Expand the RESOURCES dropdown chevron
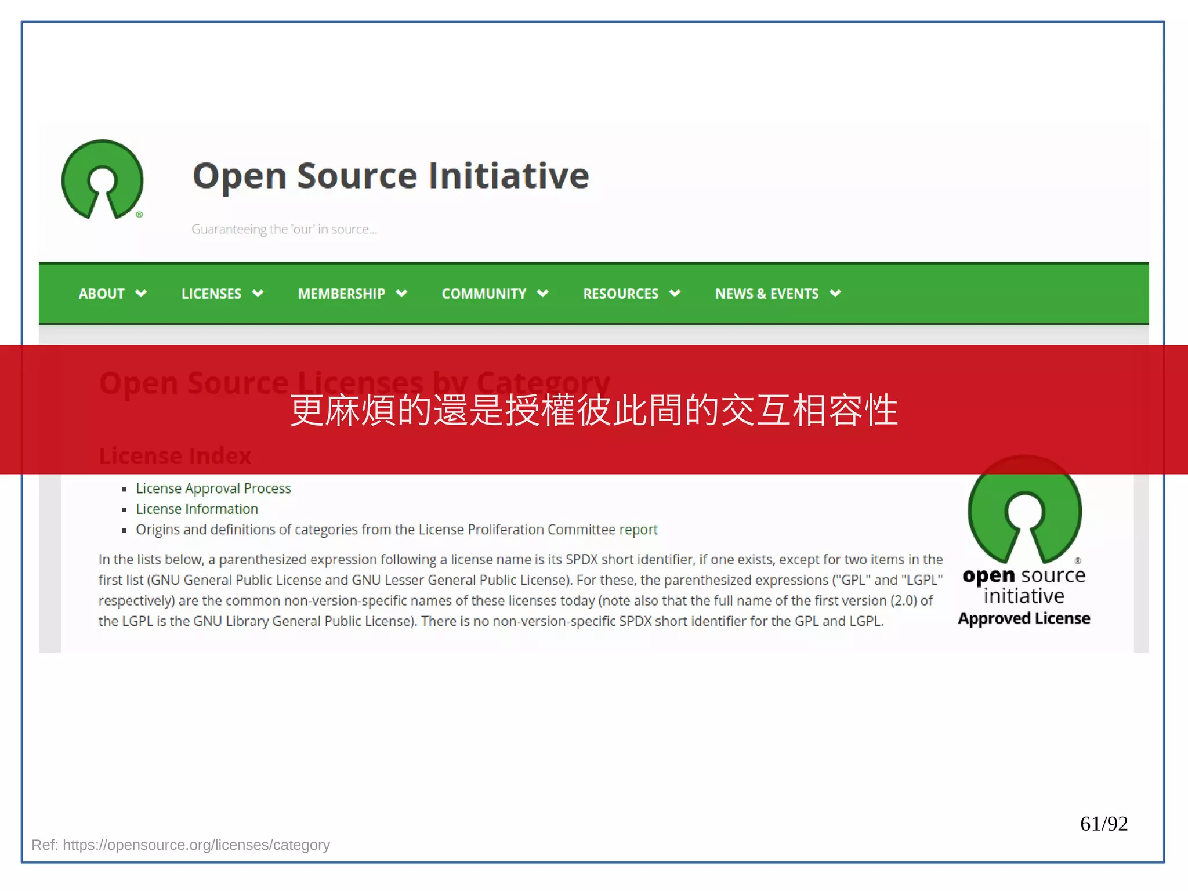The width and height of the screenshot is (1188, 891). (x=675, y=294)
